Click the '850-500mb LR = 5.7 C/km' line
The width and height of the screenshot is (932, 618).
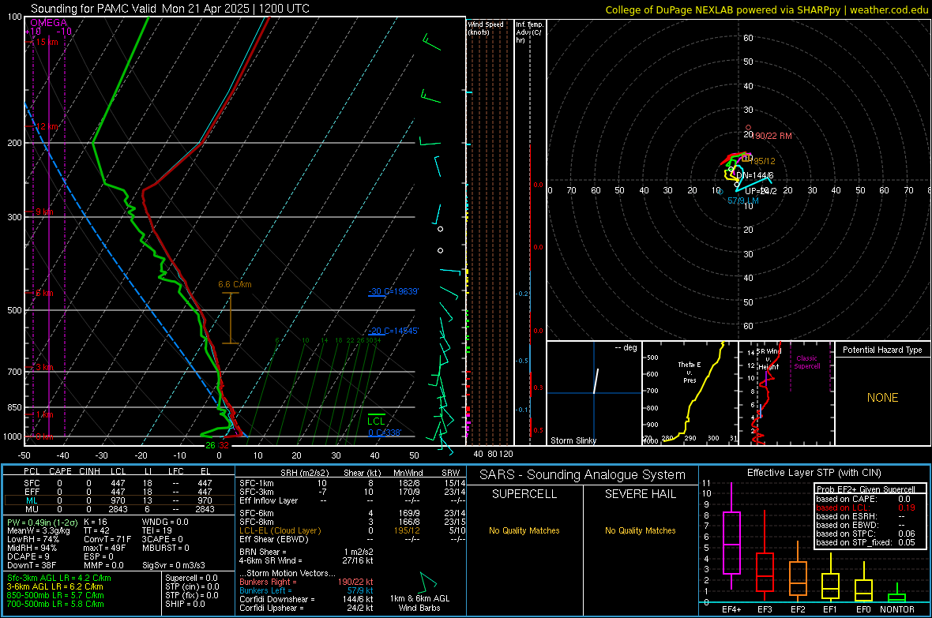[x=55, y=595]
